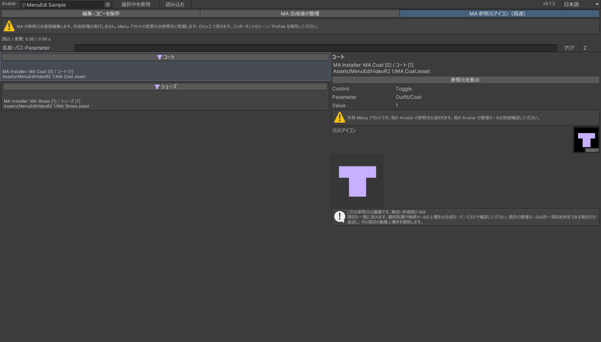Image resolution: width=601 pixels, height=342 pixels.
Task: Select the シューズ list entry button
Action: [165, 87]
